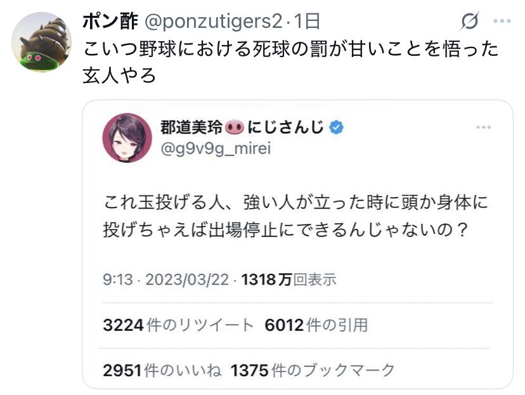Open the 2951件のいいね likes list
The width and height of the screenshot is (525, 395).
tap(160, 370)
